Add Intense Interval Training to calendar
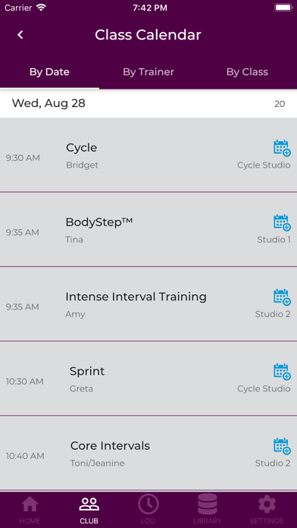This screenshot has width=297, height=528. tap(282, 297)
